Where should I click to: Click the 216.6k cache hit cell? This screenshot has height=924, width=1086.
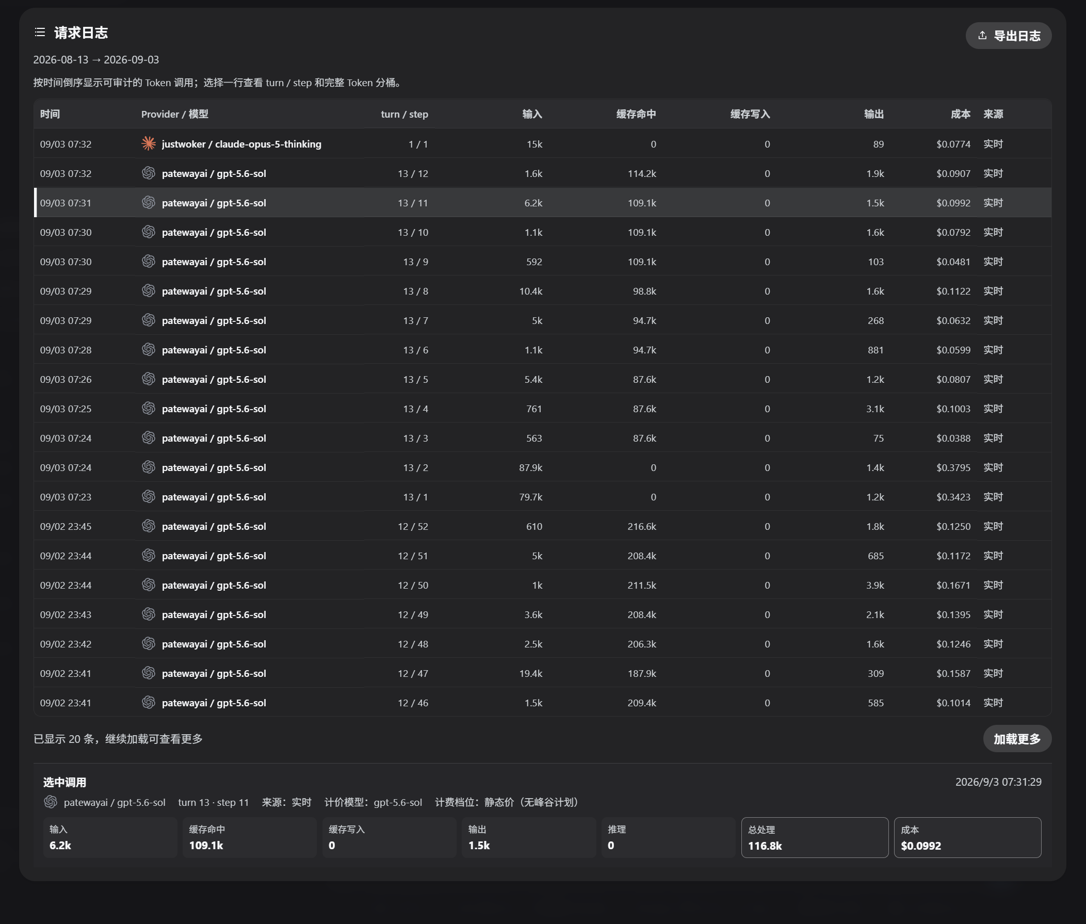point(642,525)
